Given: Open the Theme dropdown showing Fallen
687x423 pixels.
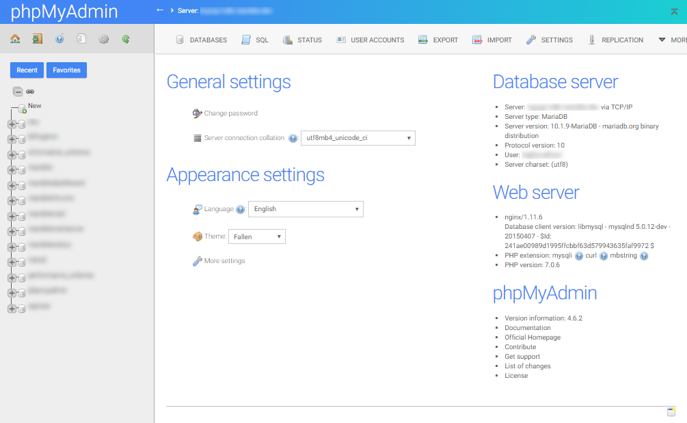Looking at the screenshot, I should coord(256,236).
